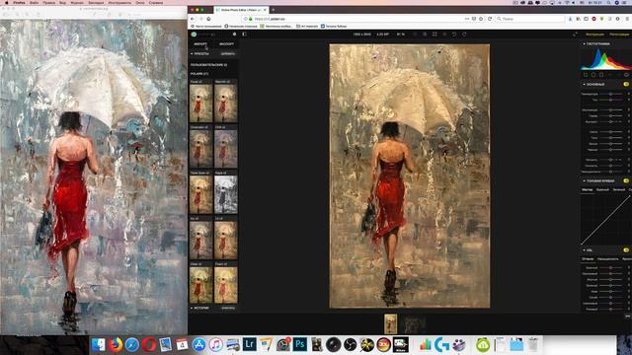The width and height of the screenshot is (632, 355).
Task: Open the zoom percentage dropdown in top bar
Action: coord(401,35)
